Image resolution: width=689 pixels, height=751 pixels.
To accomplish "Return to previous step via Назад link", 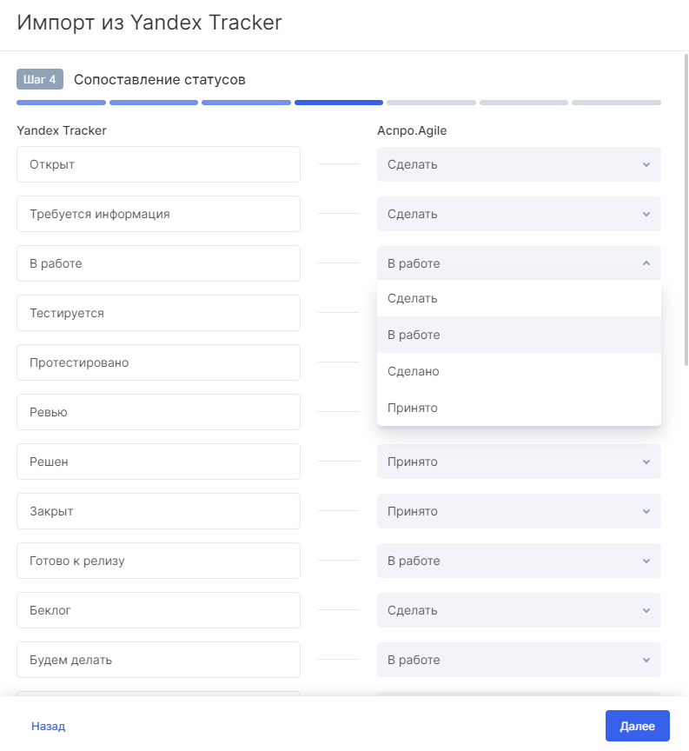I will point(48,726).
